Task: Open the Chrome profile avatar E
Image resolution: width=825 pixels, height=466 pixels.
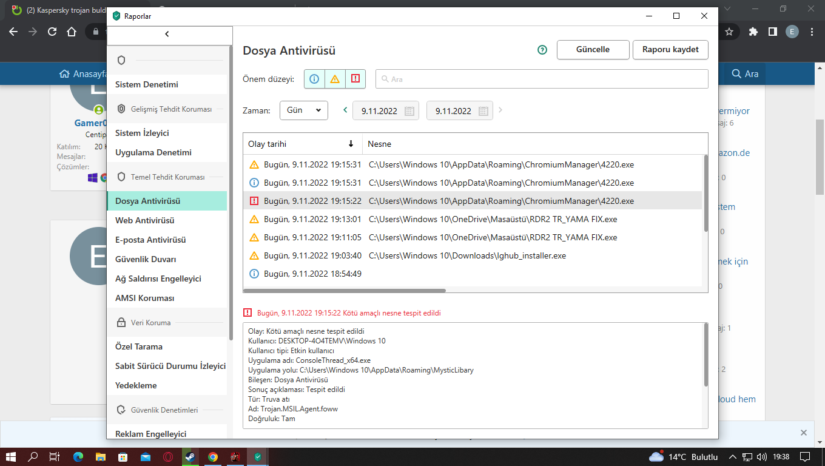Action: (792, 32)
